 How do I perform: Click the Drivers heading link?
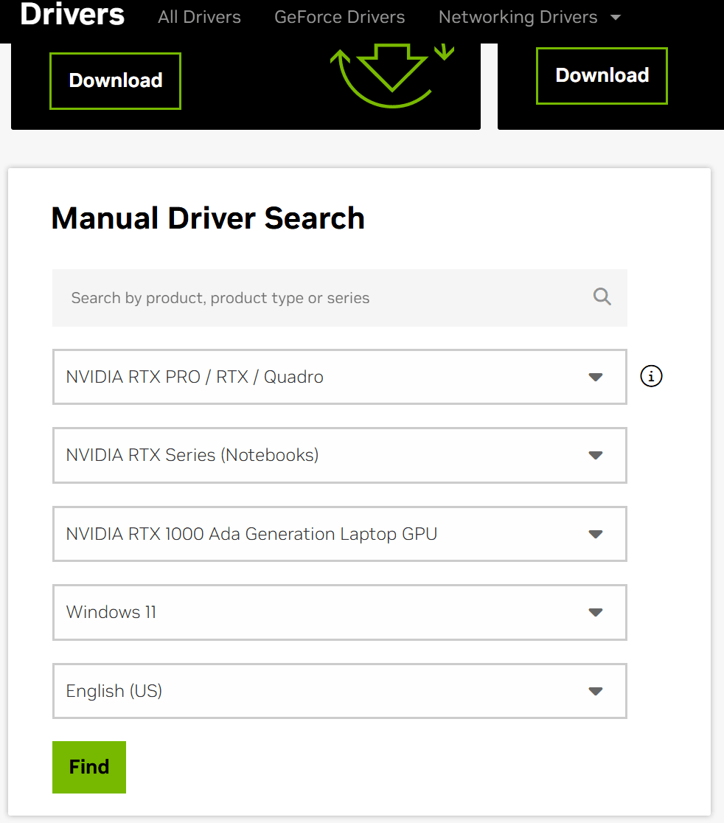(72, 14)
